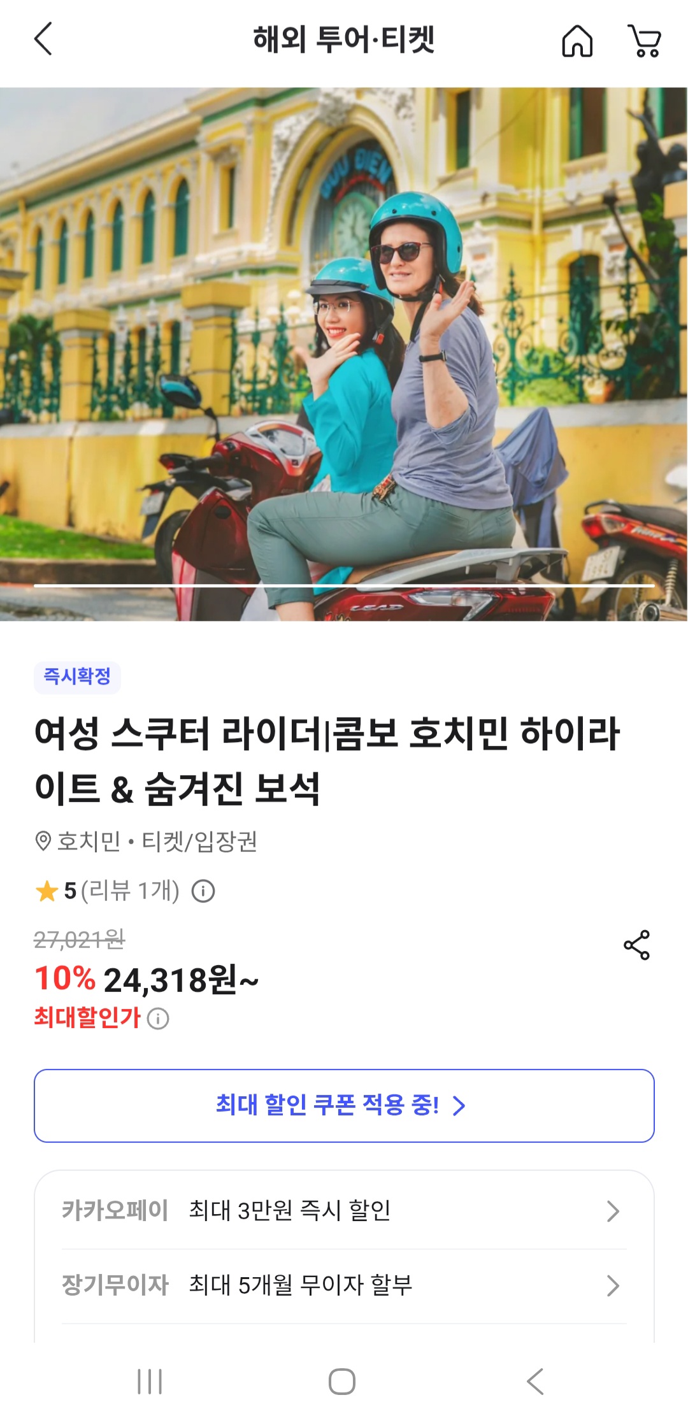Tap Android recent apps button
Screen dimensions: 688x1423
(x=150, y=1382)
